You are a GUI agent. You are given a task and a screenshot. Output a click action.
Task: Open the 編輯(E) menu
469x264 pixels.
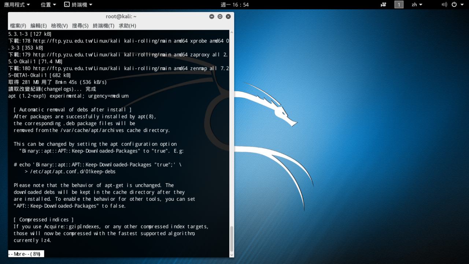[38, 26]
